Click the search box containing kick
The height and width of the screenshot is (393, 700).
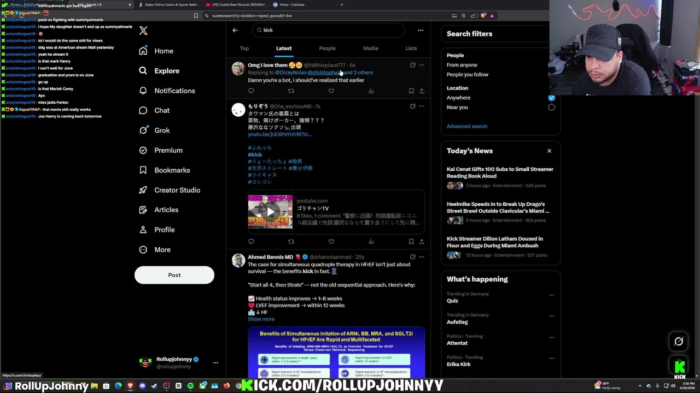pyautogui.click(x=328, y=30)
